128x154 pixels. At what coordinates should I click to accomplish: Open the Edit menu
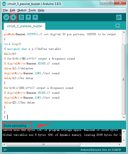click(13, 10)
